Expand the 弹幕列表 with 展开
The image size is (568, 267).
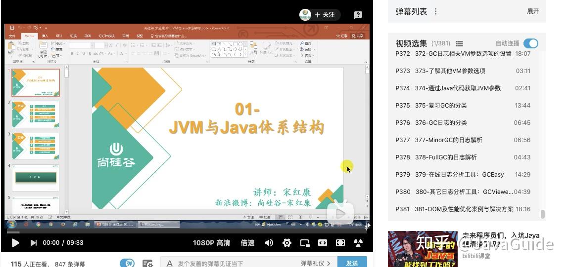click(533, 11)
